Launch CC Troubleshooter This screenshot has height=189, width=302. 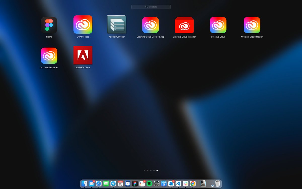coord(49,55)
